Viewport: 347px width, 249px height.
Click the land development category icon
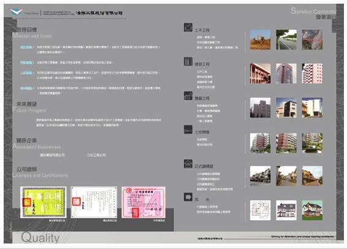click(188, 130)
